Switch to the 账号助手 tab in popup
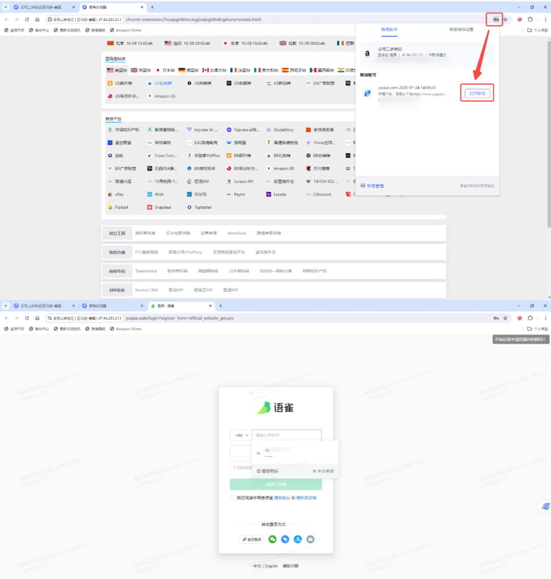Image resolution: width=551 pixels, height=579 pixels. (x=390, y=29)
